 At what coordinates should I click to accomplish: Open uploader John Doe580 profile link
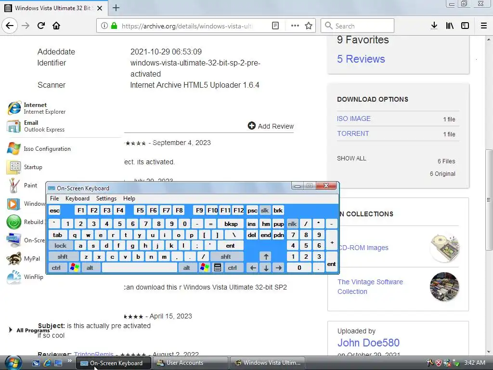pyautogui.click(x=368, y=343)
